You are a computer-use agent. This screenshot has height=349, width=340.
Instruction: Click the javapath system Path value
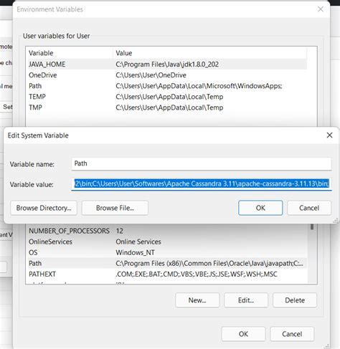point(209,263)
